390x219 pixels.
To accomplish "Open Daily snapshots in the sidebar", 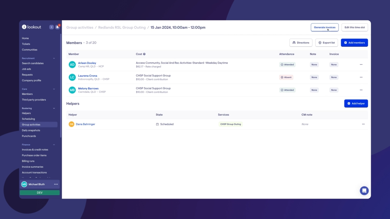I will tap(31, 130).
